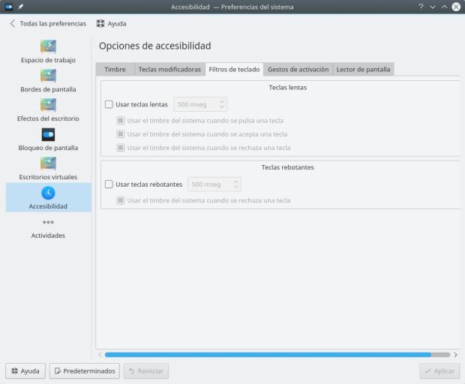
Task: Open Escritorios virtuales icon in sidebar
Action: [48, 163]
